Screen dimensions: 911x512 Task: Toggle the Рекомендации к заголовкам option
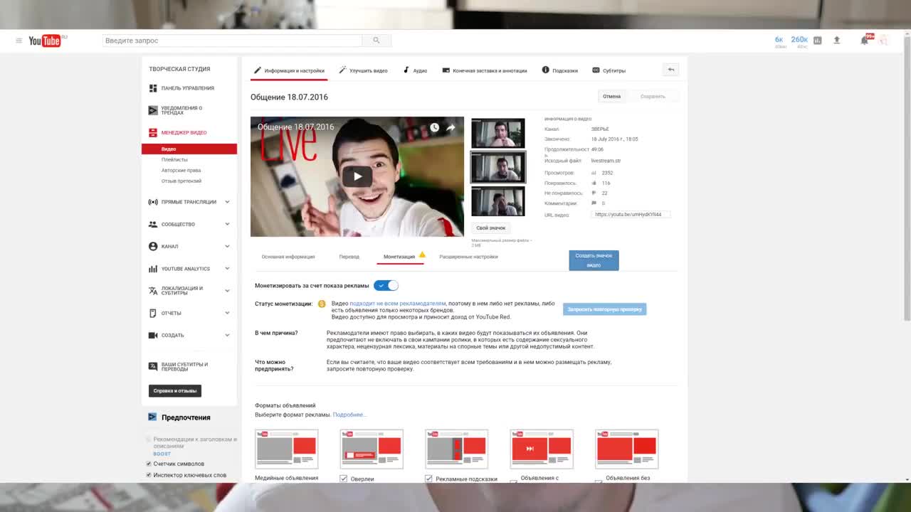[149, 439]
